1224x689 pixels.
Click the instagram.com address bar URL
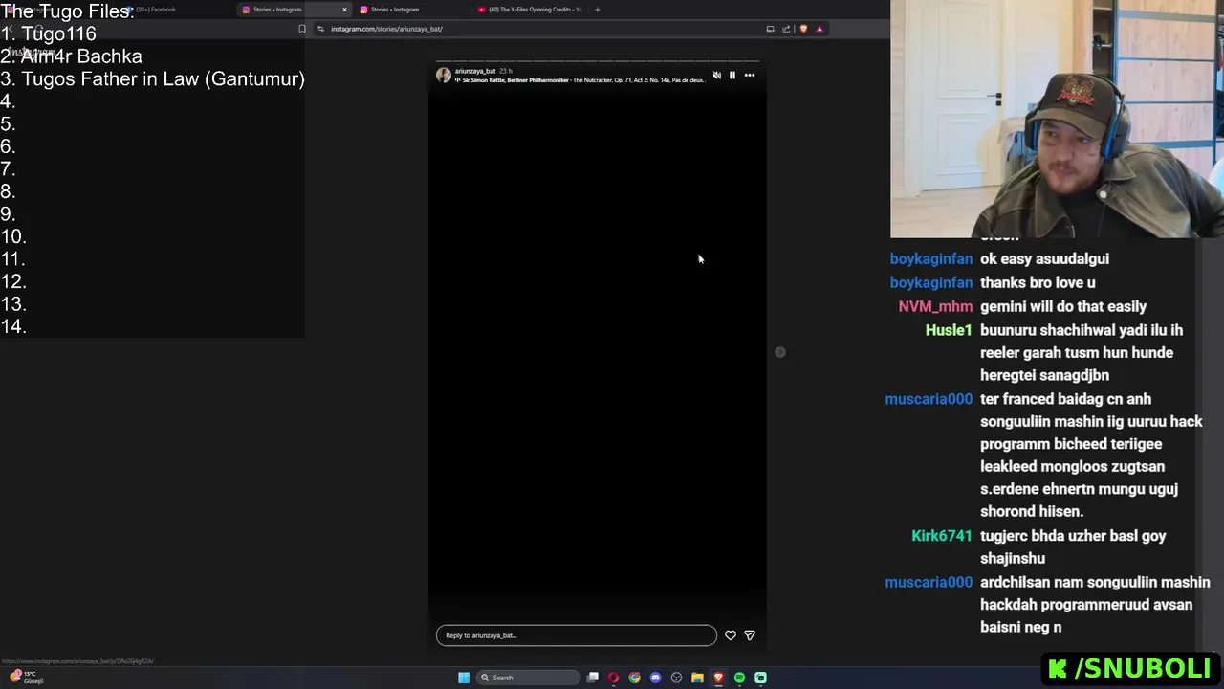coord(386,29)
